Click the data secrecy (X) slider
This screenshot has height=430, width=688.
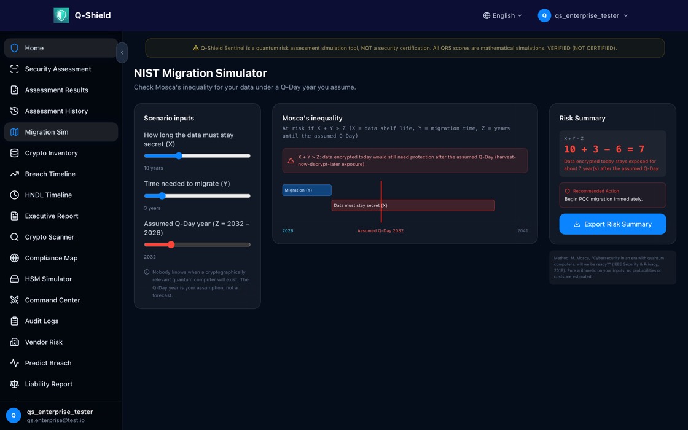(197, 156)
